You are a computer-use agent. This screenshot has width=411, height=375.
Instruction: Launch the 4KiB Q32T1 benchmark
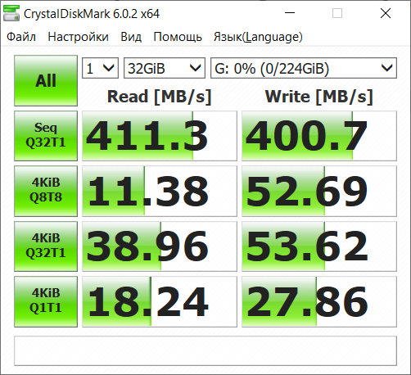pyautogui.click(x=46, y=246)
